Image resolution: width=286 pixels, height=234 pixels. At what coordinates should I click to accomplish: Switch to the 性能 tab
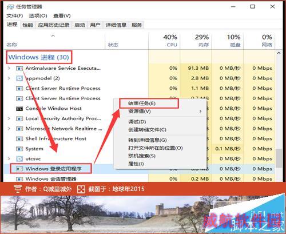[x=27, y=25]
